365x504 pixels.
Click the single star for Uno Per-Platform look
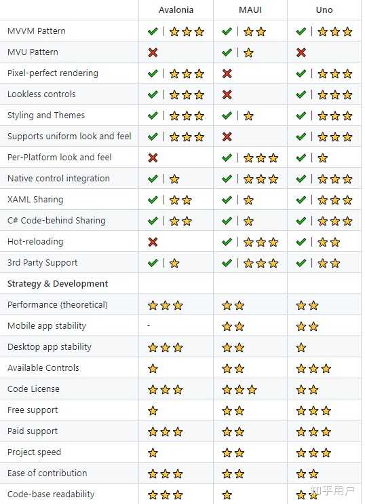[323, 158]
